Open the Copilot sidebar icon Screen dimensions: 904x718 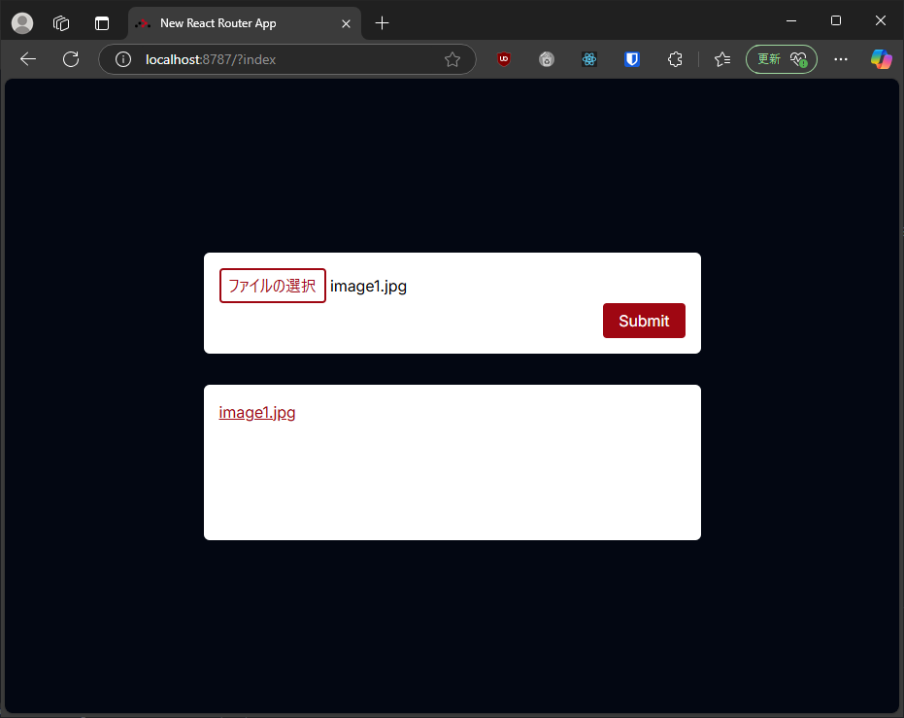pos(882,59)
